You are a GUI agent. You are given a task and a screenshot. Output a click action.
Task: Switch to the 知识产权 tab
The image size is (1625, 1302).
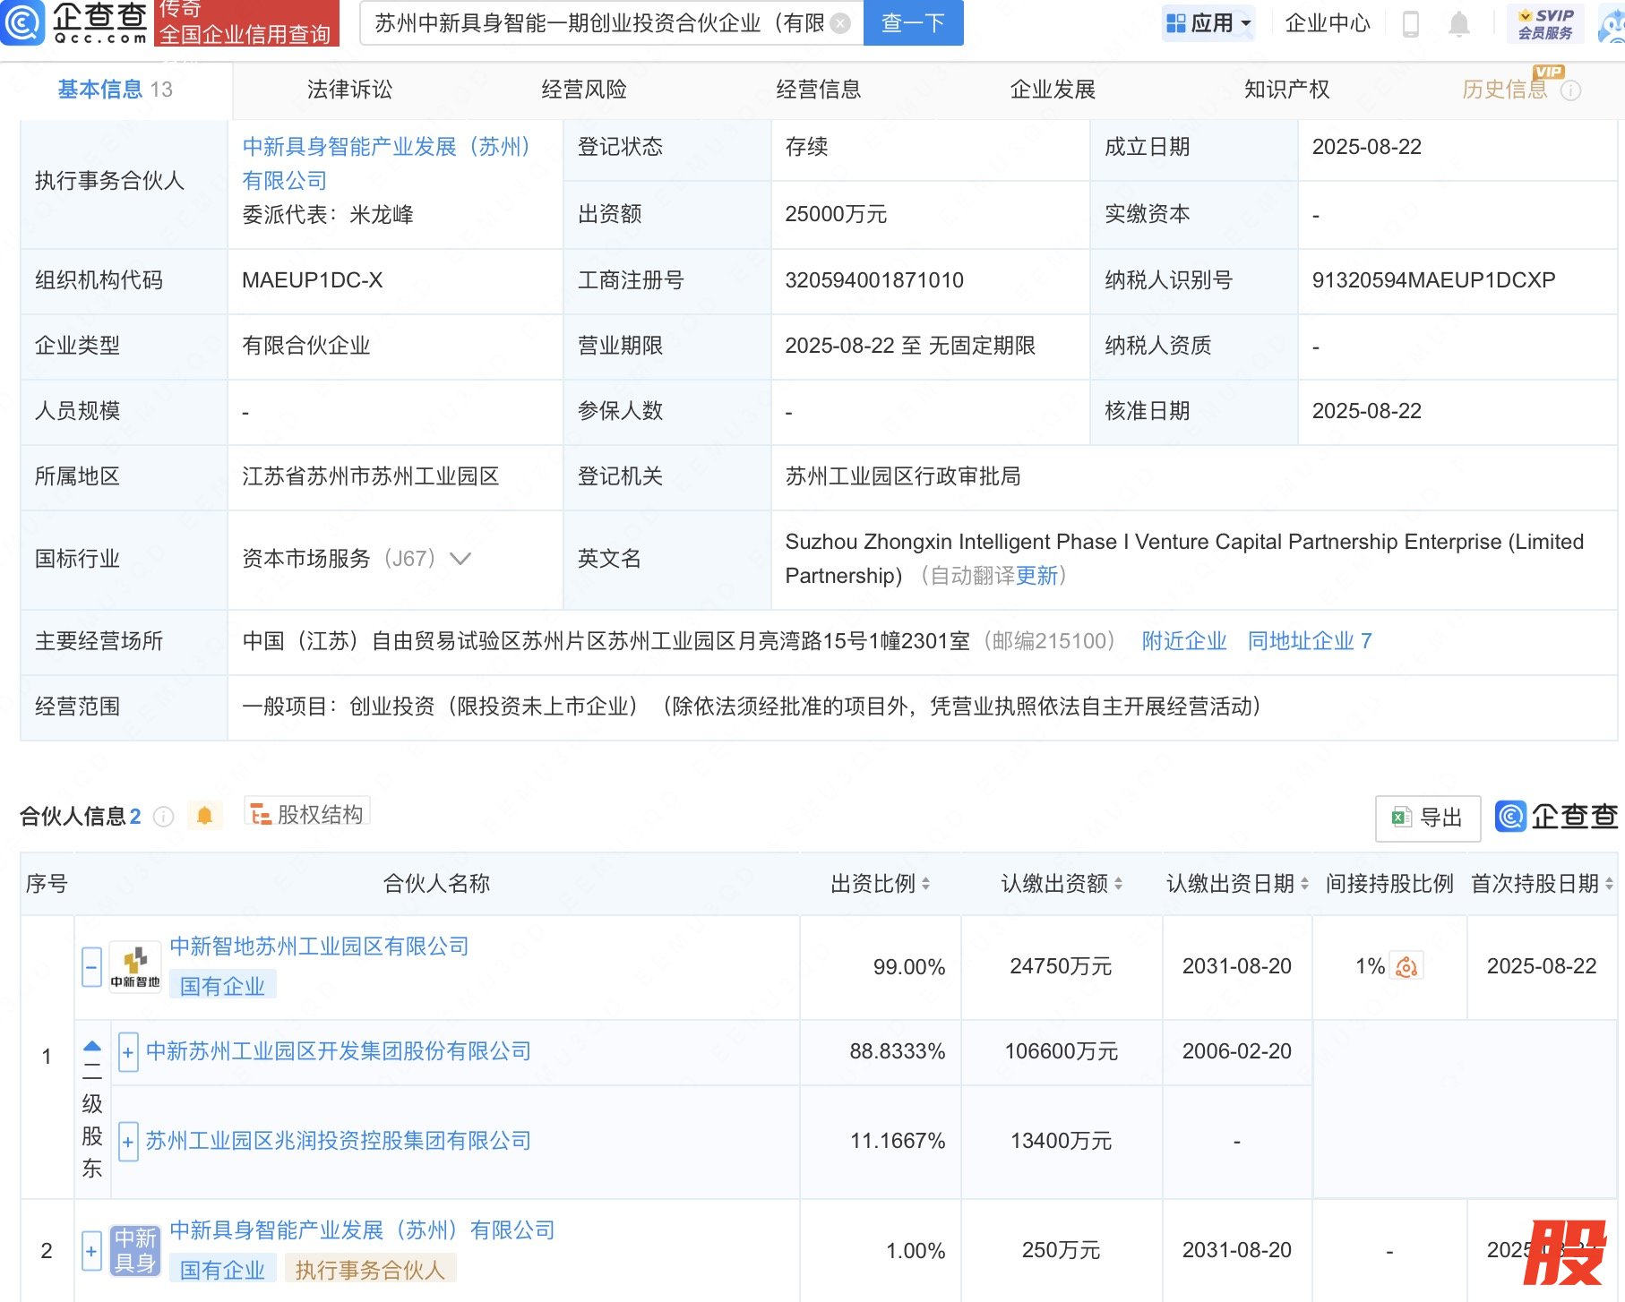[x=1286, y=90]
